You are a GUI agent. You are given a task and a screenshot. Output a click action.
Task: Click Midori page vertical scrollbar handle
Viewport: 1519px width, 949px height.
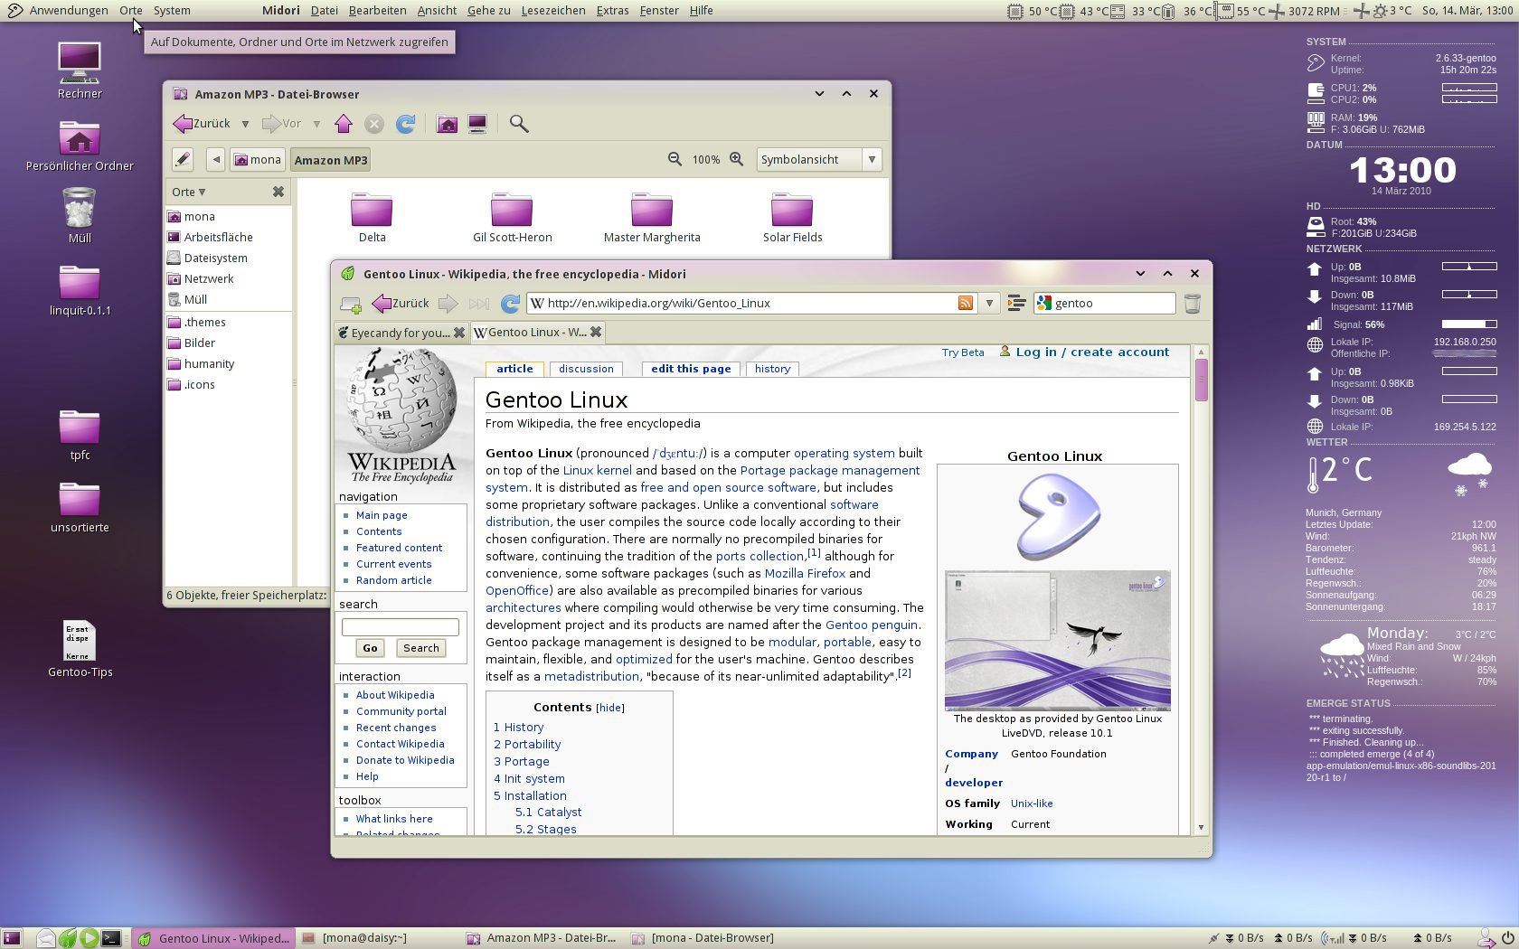(x=1201, y=380)
